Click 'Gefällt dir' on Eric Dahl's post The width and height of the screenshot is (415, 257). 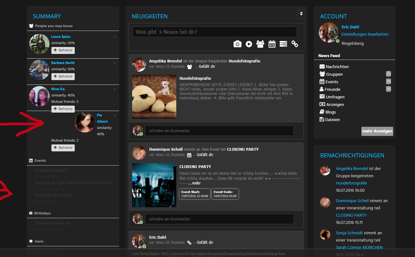click(205, 242)
